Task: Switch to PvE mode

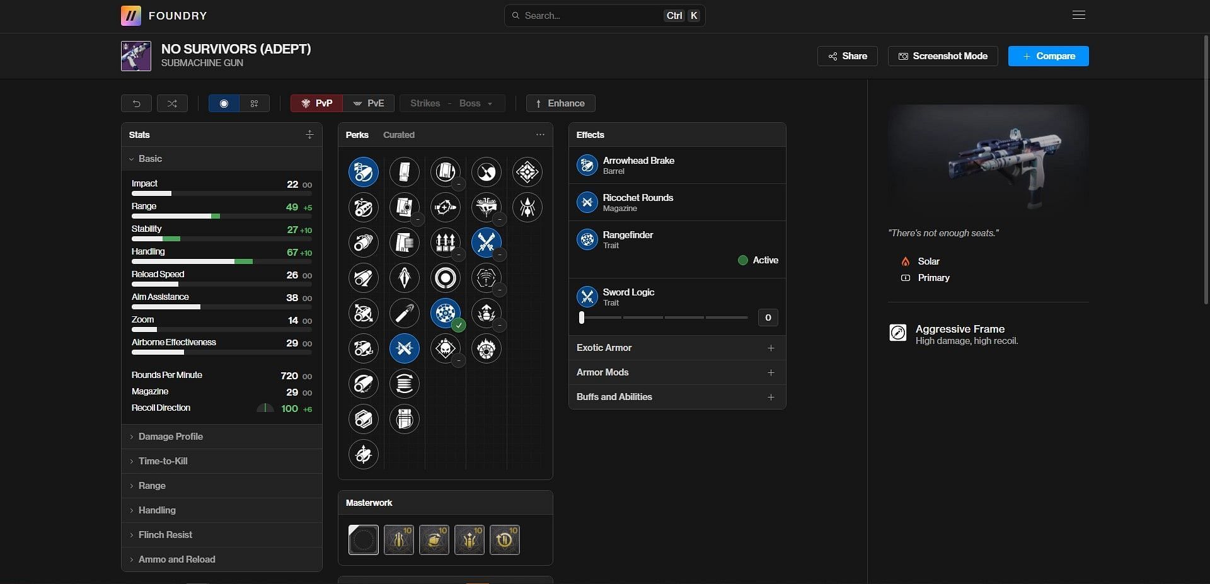Action: pos(369,103)
